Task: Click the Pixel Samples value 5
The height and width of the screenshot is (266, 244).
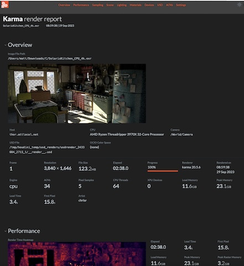Action: tap(80, 186)
